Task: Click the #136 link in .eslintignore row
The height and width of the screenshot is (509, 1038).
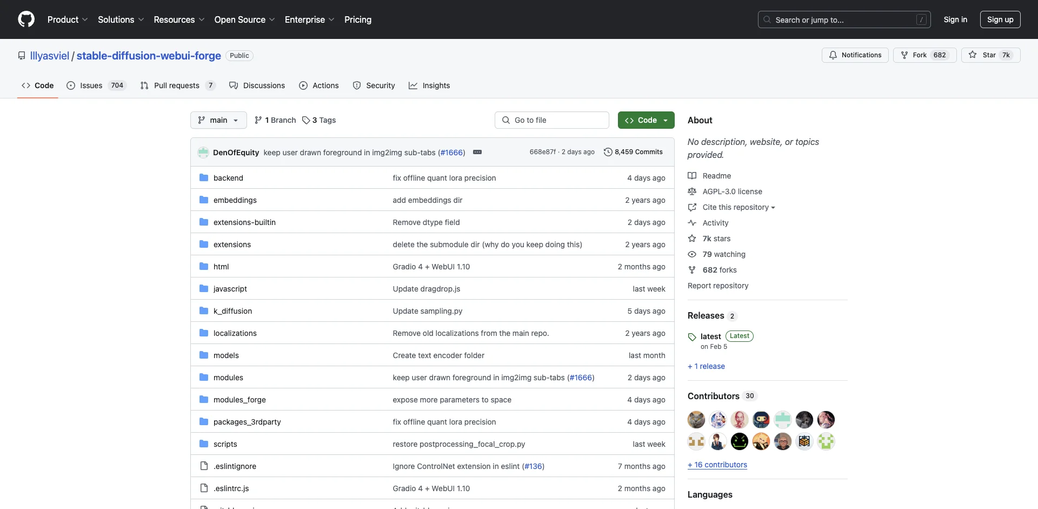Action: [533, 466]
